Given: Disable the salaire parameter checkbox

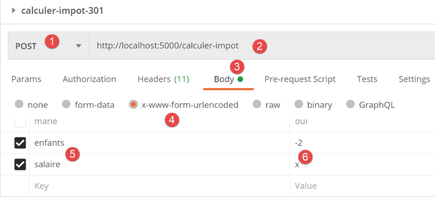Looking at the screenshot, I should 20,165.
